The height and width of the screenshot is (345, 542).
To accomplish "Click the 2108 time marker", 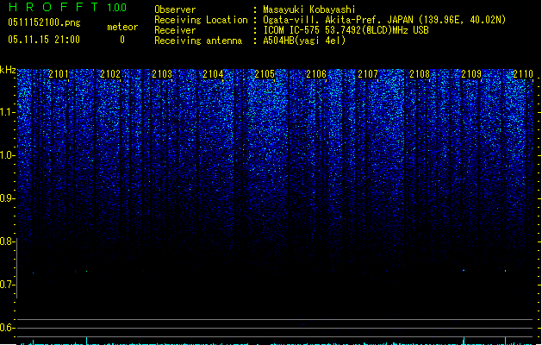I will tap(420, 74).
